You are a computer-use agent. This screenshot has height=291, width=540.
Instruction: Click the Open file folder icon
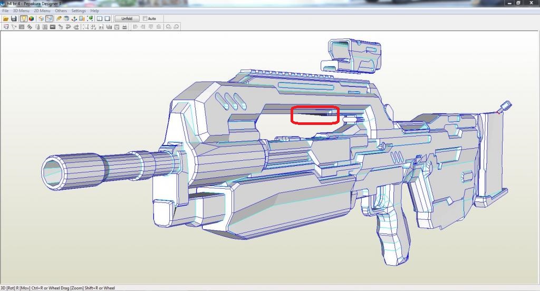pyautogui.click(x=5, y=18)
